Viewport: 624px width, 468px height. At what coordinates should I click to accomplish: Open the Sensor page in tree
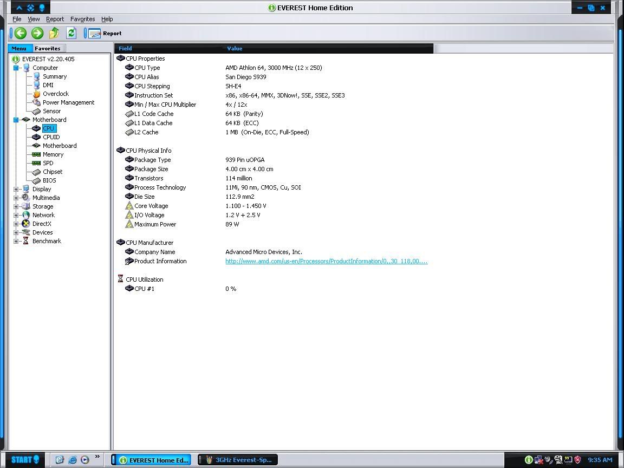tap(51, 111)
